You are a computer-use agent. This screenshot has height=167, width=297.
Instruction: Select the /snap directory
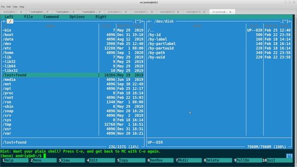click(73, 111)
